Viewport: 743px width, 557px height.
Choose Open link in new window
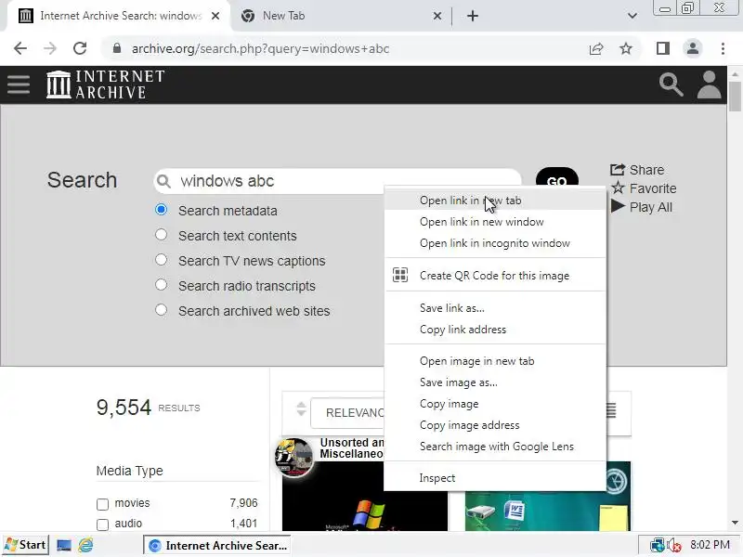coord(495,222)
